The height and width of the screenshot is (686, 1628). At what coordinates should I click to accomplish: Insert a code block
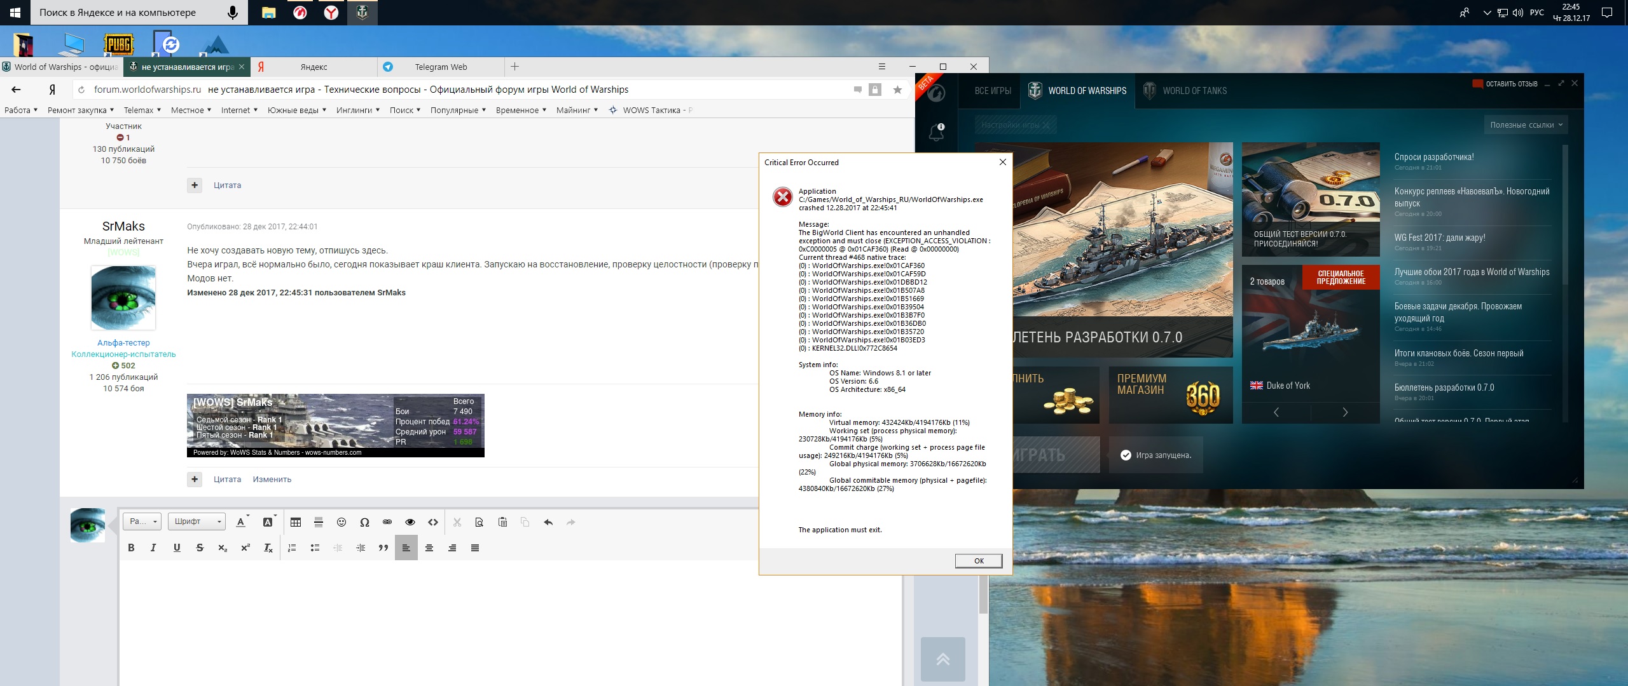pos(433,522)
